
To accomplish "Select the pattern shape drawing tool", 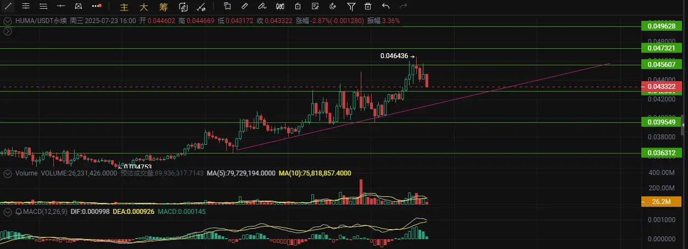I will click(79, 6).
